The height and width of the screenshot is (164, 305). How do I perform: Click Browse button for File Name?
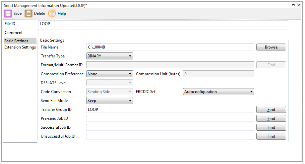click(x=271, y=47)
